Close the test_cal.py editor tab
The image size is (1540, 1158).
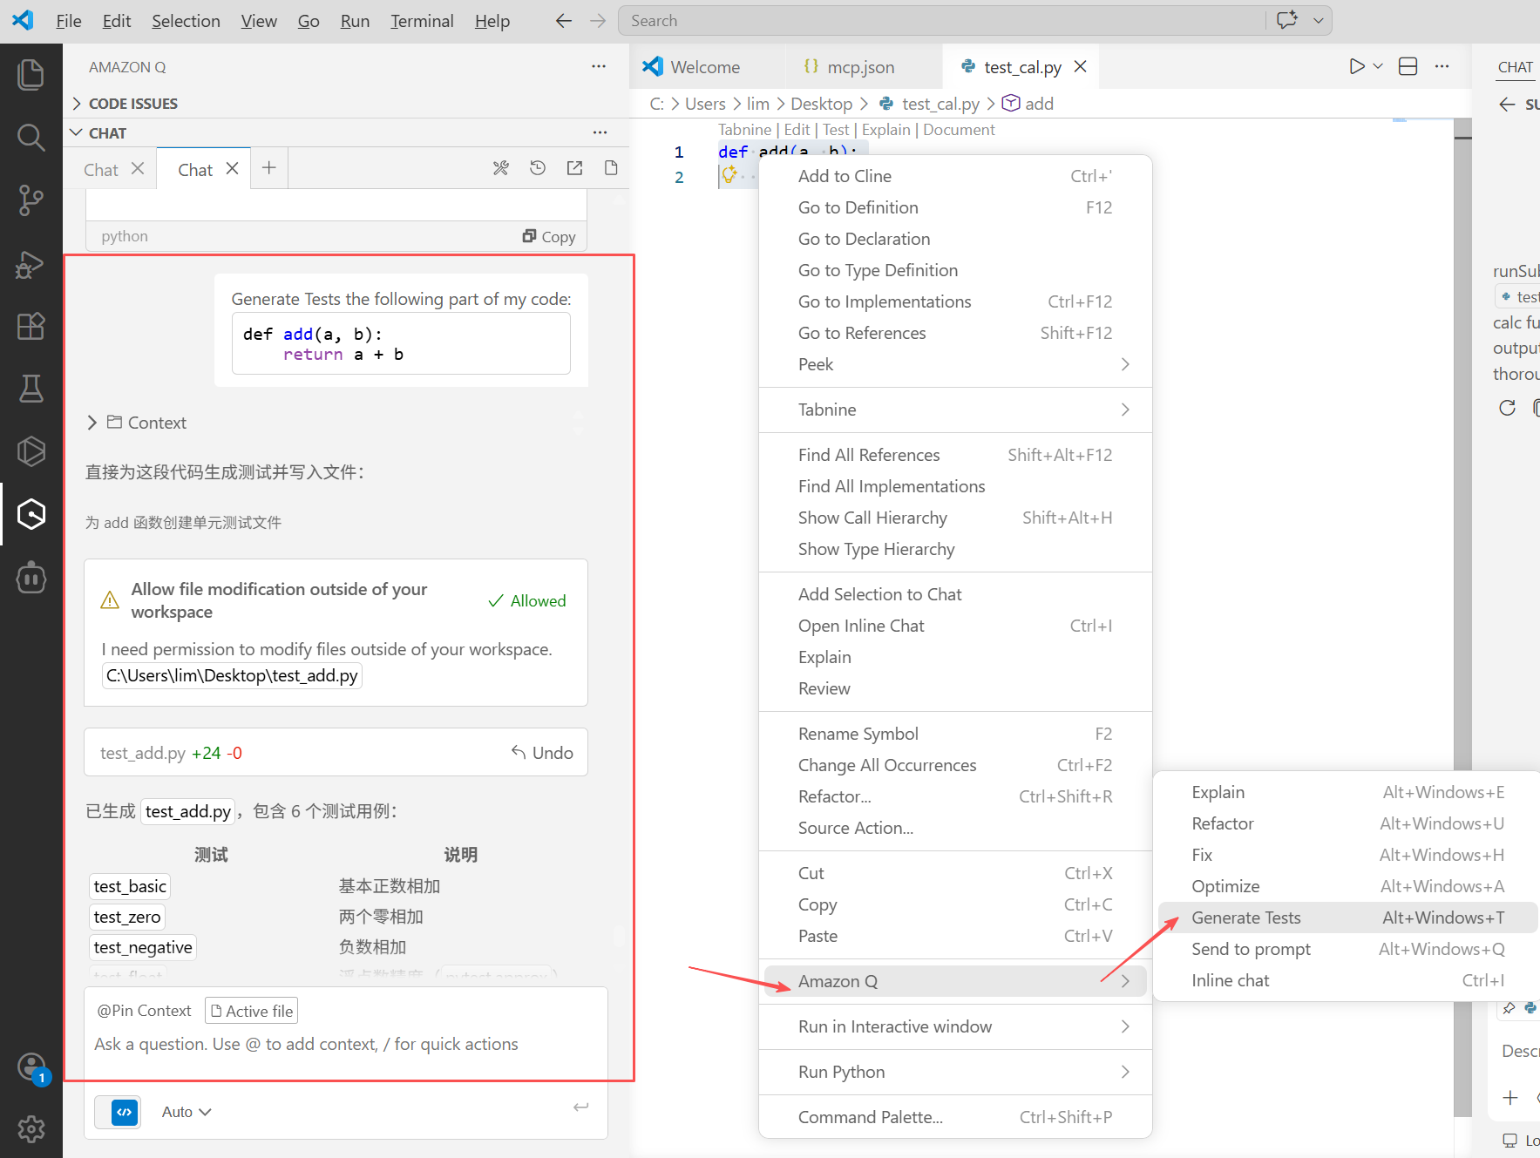1080,66
